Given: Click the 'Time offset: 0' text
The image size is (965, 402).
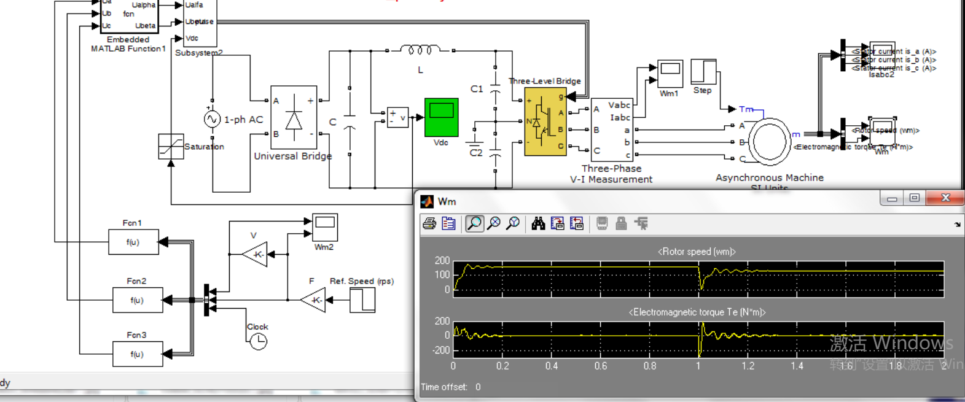Looking at the screenshot, I should tap(451, 387).
